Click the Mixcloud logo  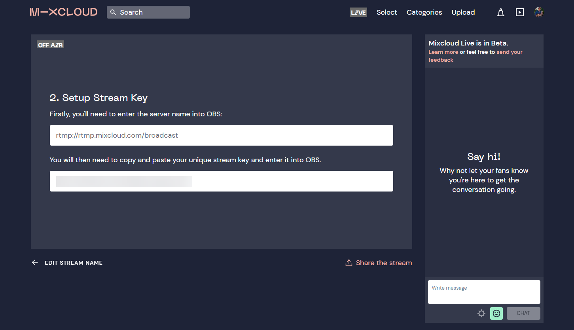[x=64, y=12]
